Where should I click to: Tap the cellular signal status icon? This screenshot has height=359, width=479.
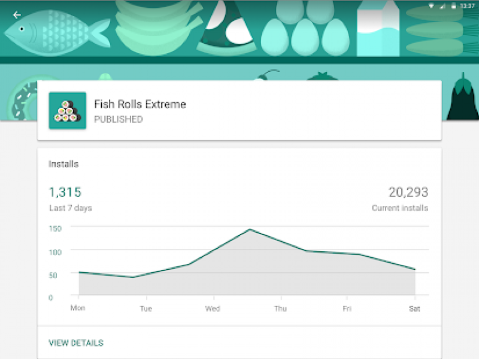442,6
